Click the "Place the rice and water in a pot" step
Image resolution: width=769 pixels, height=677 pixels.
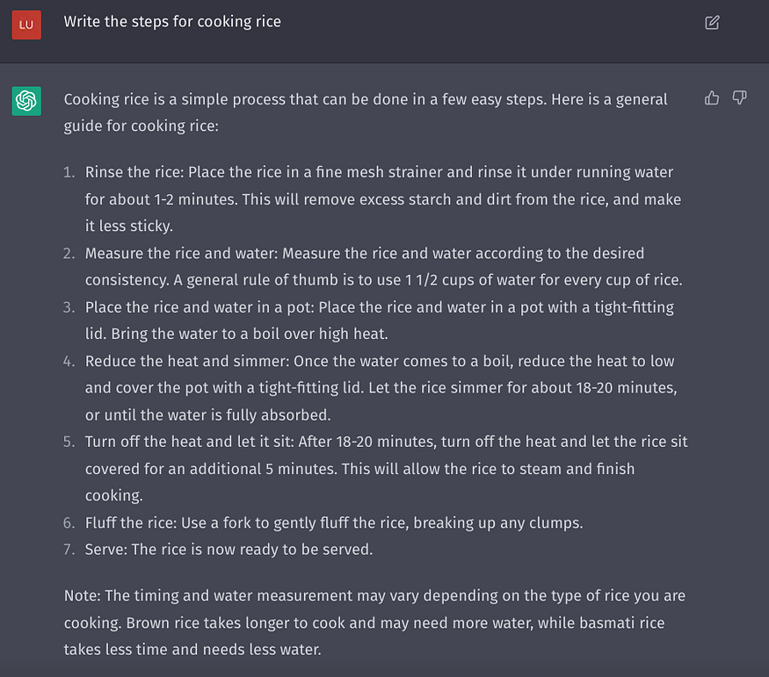tap(200, 307)
